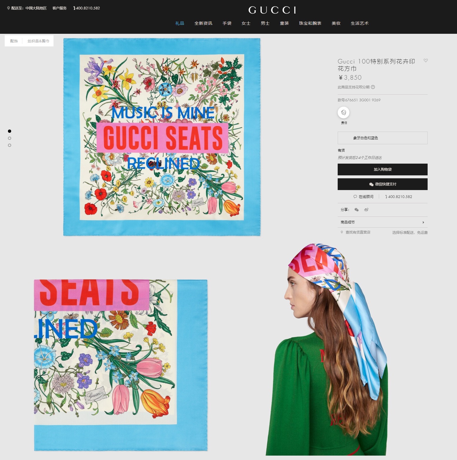The height and width of the screenshot is (460, 457).
Task: Click 加入购物袋 add to bag button
Action: coord(382,169)
